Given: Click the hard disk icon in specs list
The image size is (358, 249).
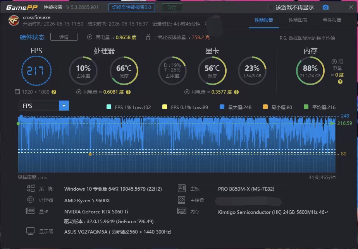Looking at the screenshot, I should click(x=182, y=200).
